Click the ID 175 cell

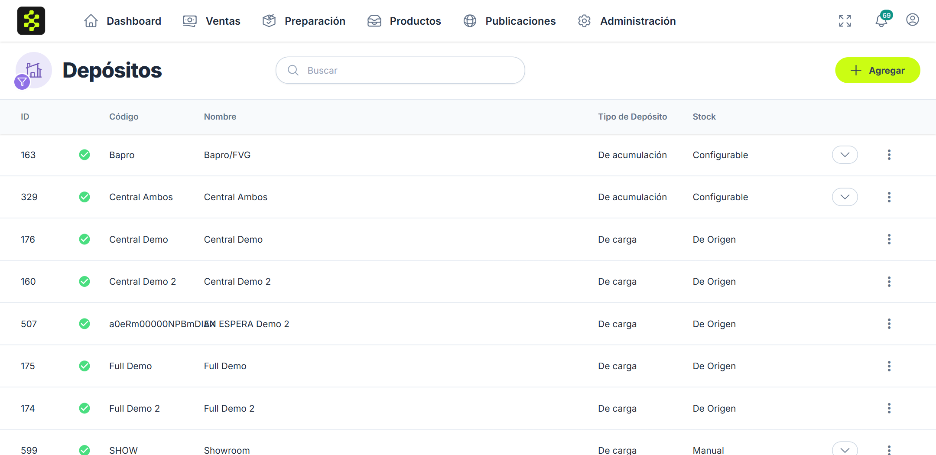[28, 366]
